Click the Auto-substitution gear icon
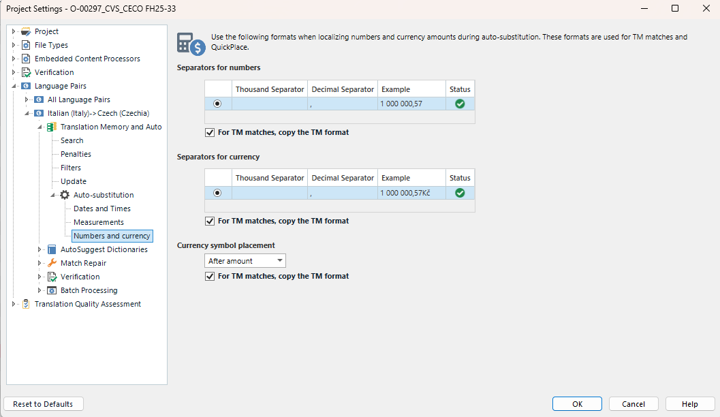Viewport: 720px width, 417px height. coord(65,195)
